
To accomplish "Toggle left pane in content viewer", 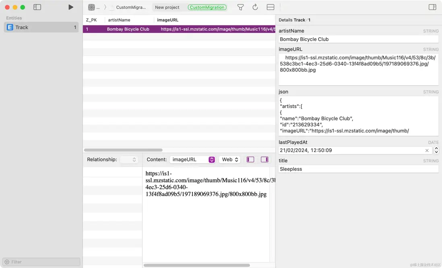I will click(x=250, y=160).
